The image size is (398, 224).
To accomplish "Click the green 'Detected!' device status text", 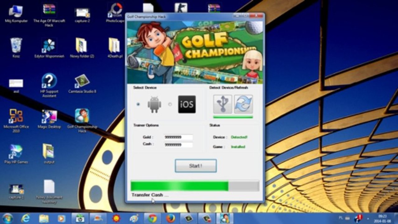I will pyautogui.click(x=239, y=137).
